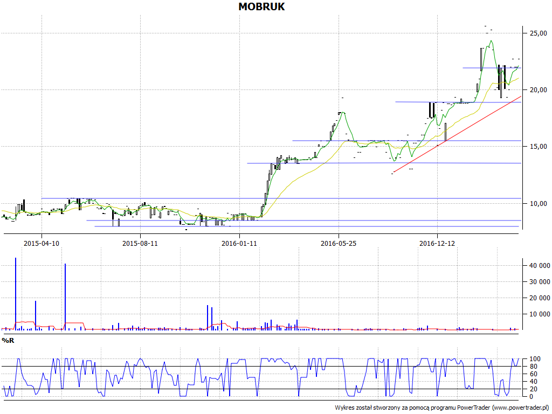Click the 20 000 volume axis label

pos(540,298)
